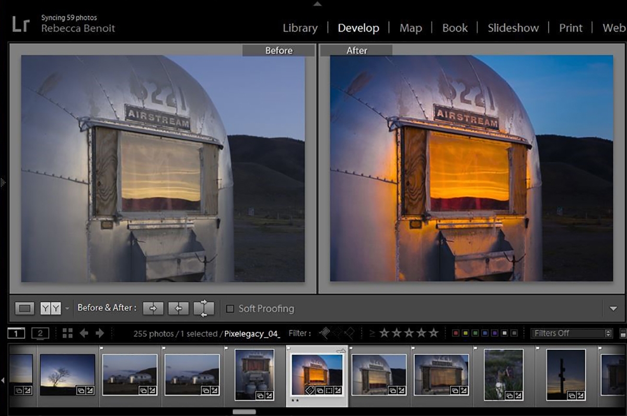Viewport: 627px width, 416px height.
Task: Toggle unflagged photos filter flag
Action: tap(338, 332)
